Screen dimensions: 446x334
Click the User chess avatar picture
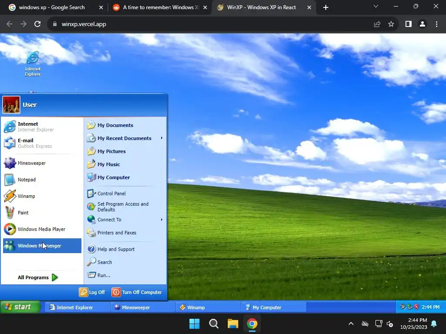coord(11,105)
